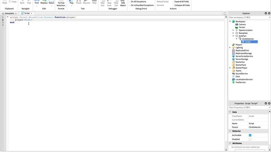Undock the Properties panel
The height and width of the screenshot is (152, 271).
266,103
